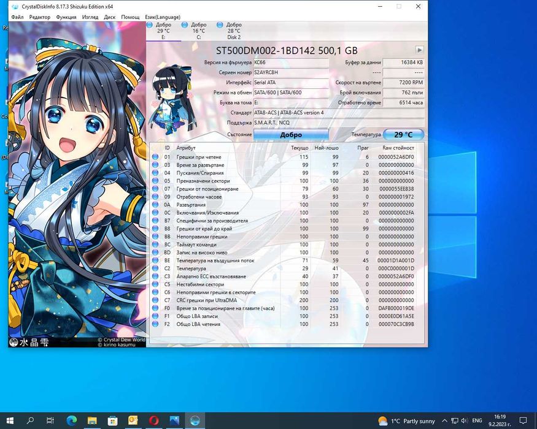The image size is (537, 429).
Task: Click the serial number field S2AYRC8H
Action: (x=291, y=72)
